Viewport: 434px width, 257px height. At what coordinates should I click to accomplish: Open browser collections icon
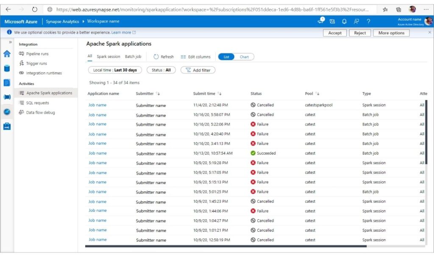[x=398, y=10]
